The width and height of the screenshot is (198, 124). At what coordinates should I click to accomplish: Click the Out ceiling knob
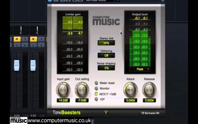click(x=82, y=90)
